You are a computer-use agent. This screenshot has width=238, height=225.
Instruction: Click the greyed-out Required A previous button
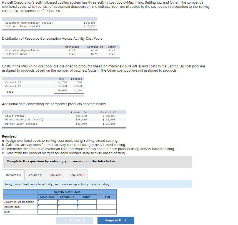point(75,220)
